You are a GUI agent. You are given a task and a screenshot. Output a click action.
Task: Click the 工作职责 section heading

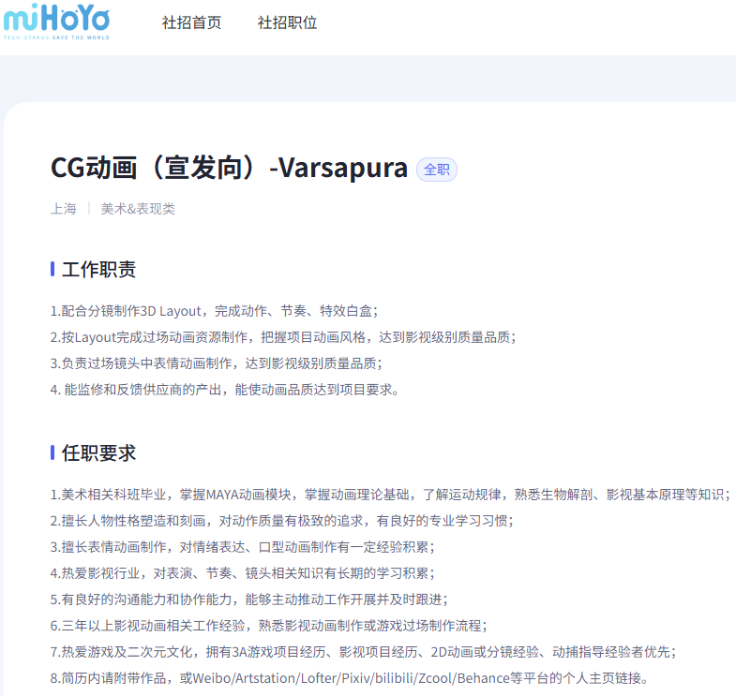[98, 269]
